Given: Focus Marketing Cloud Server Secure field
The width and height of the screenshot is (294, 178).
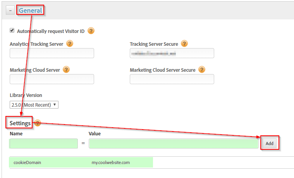Looking at the screenshot, I should [x=172, y=79].
